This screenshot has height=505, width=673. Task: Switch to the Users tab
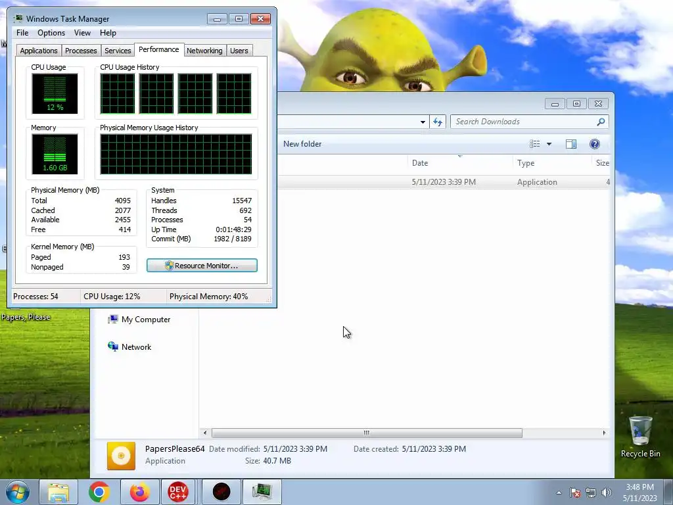(239, 50)
